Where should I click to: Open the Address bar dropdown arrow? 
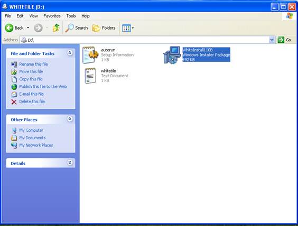[x=272, y=40]
